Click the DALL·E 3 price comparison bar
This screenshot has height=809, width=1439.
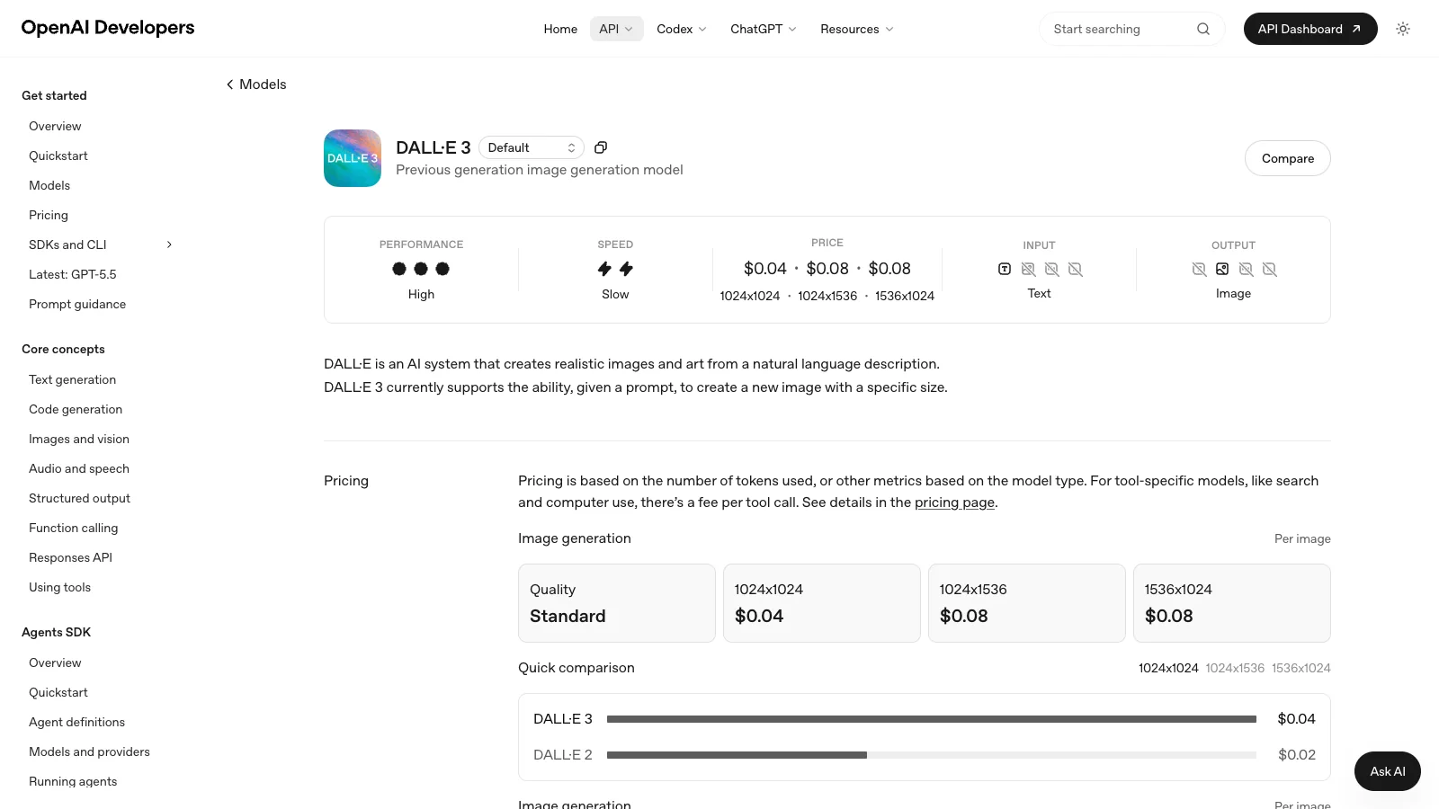click(932, 719)
